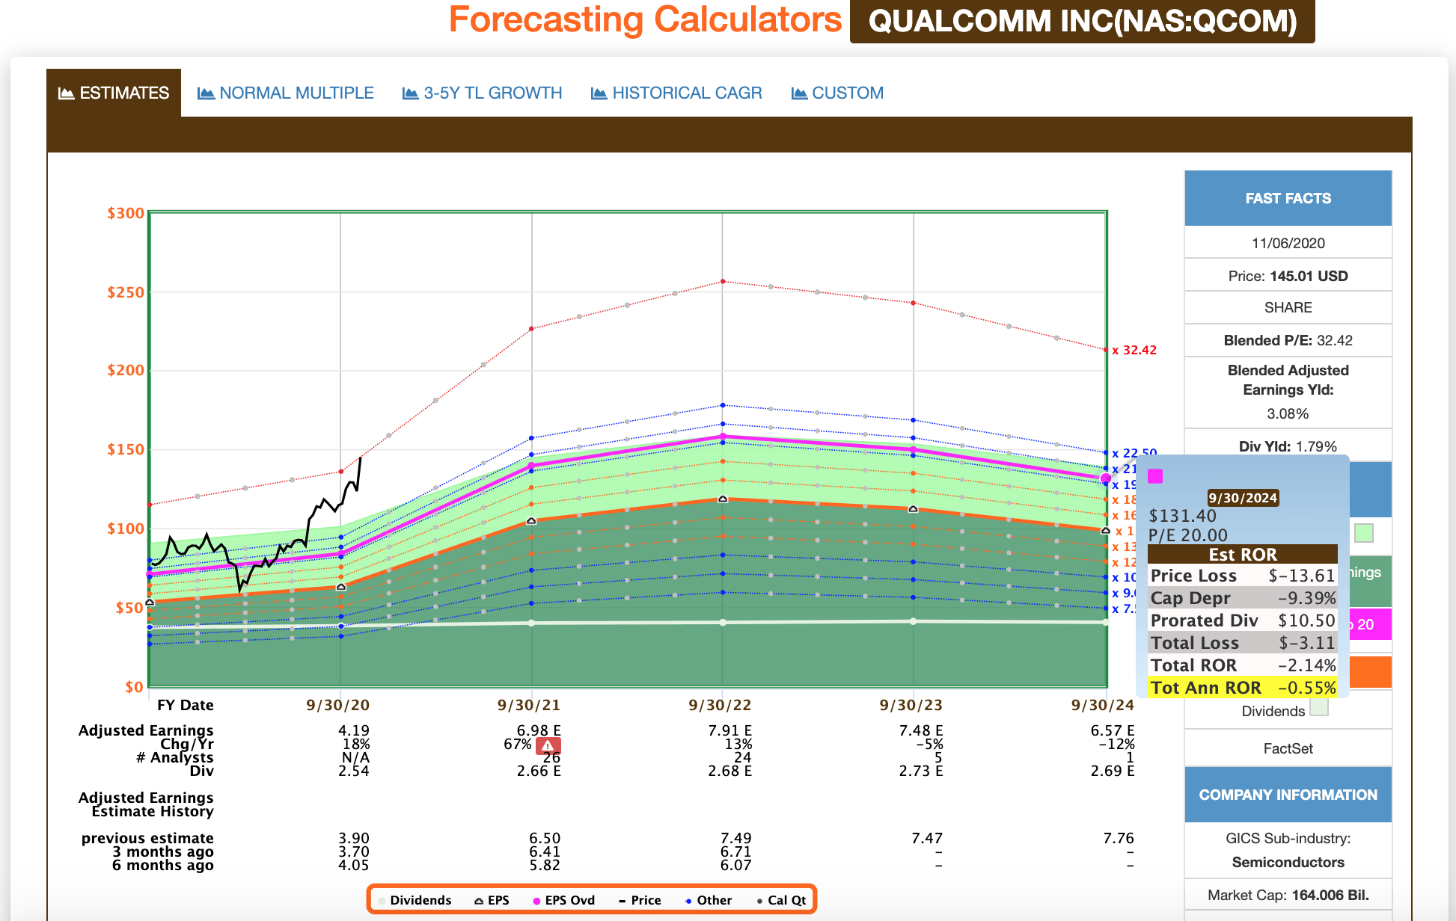This screenshot has height=921, width=1456.
Task: Click the Div Yld: 1.79% fact
Action: point(1288,446)
